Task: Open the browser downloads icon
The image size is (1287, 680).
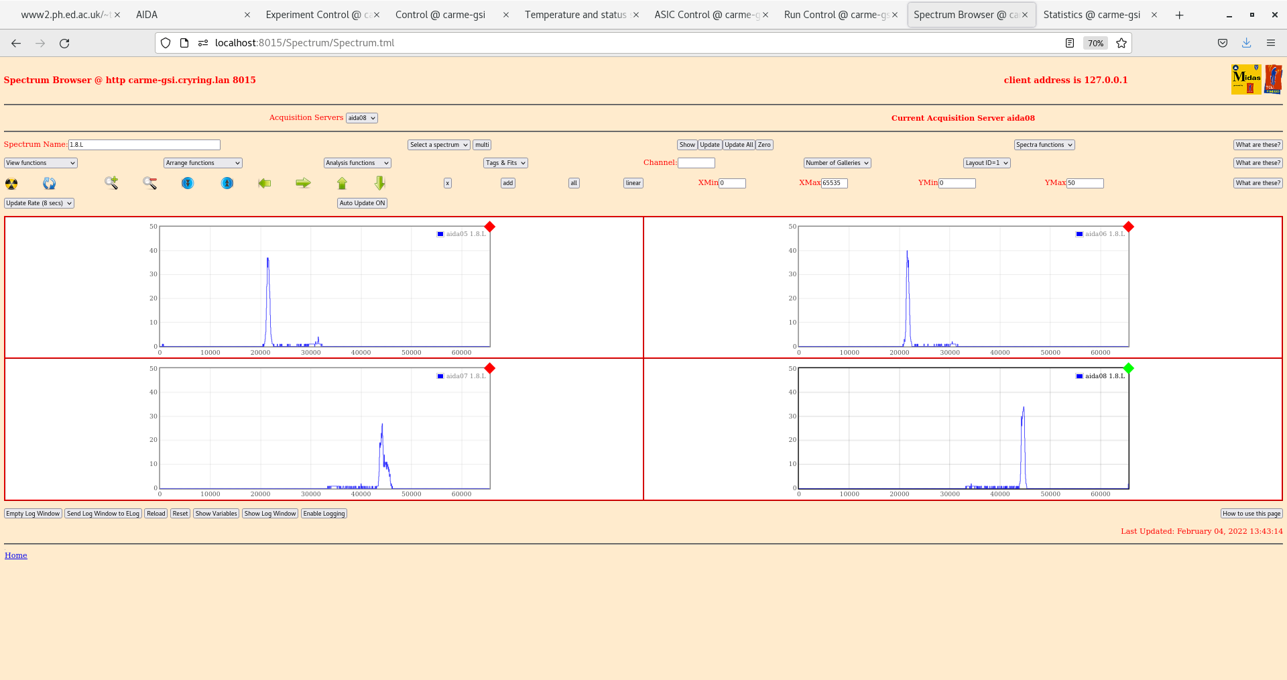Action: tap(1247, 43)
